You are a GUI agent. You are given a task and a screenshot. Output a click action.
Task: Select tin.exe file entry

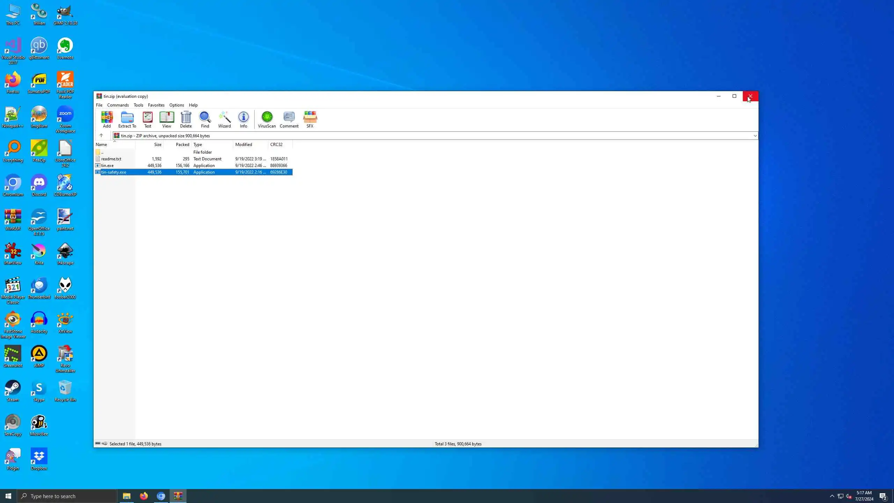point(107,166)
